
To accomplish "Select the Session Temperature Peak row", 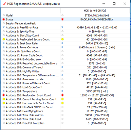I will (21, 23).
